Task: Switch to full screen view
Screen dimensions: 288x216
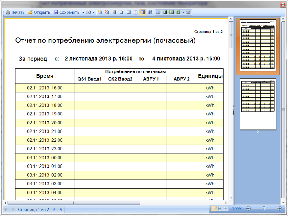Action: pyautogui.click(x=158, y=12)
